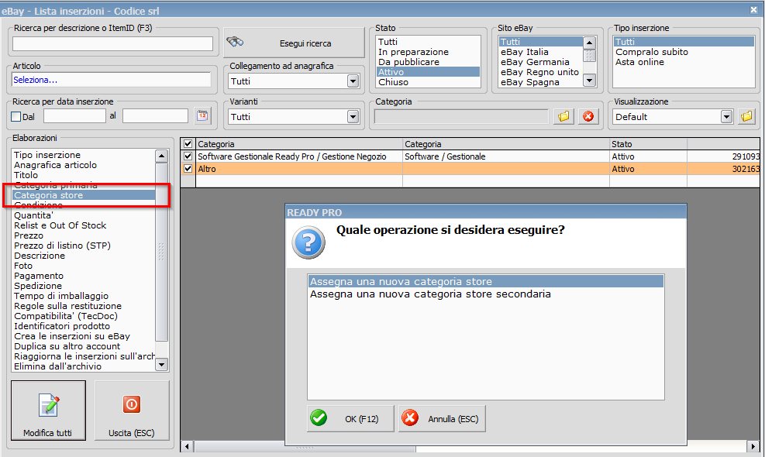Open the Visualizzazione Default dropdown
Image resolution: width=765 pixels, height=457 pixels.
point(726,116)
